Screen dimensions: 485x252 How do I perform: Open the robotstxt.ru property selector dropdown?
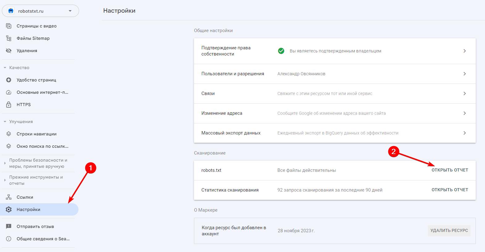[x=40, y=11]
